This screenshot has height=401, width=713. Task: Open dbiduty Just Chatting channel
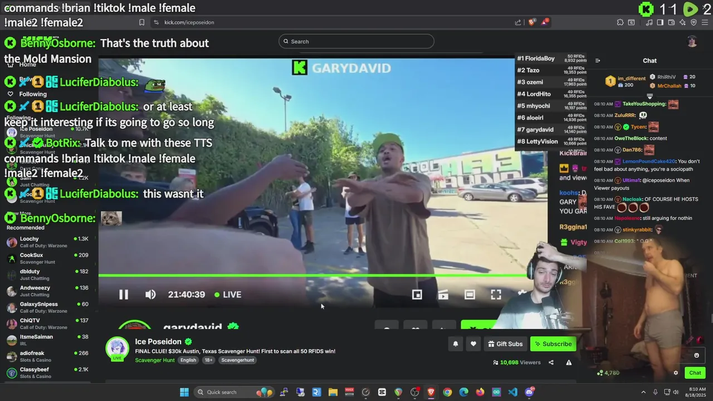(47, 275)
